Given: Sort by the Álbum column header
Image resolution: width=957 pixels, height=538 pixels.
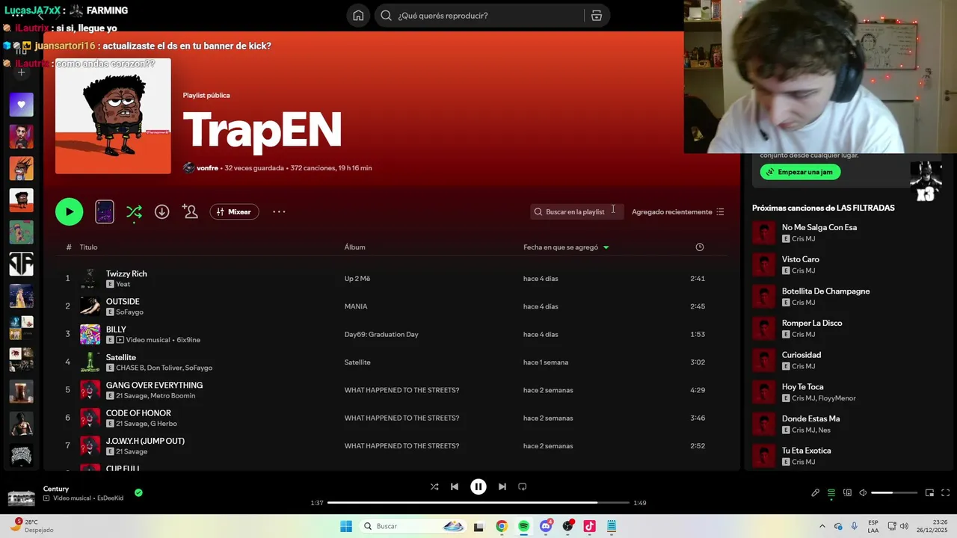Looking at the screenshot, I should coord(354,247).
